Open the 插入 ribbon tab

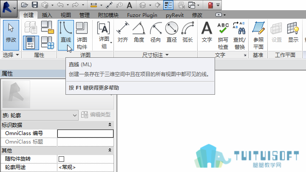(47, 15)
